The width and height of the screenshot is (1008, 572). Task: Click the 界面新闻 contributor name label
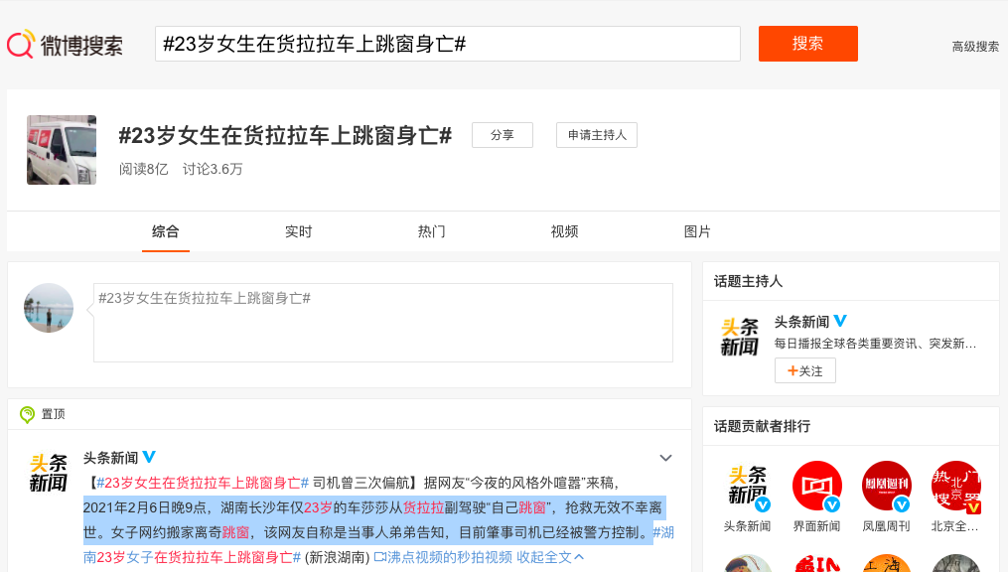[x=816, y=526]
